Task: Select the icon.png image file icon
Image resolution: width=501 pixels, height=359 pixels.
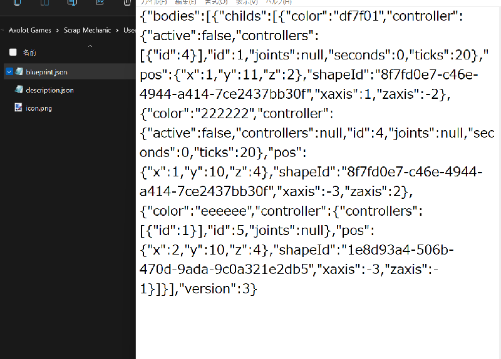Action: click(x=20, y=108)
